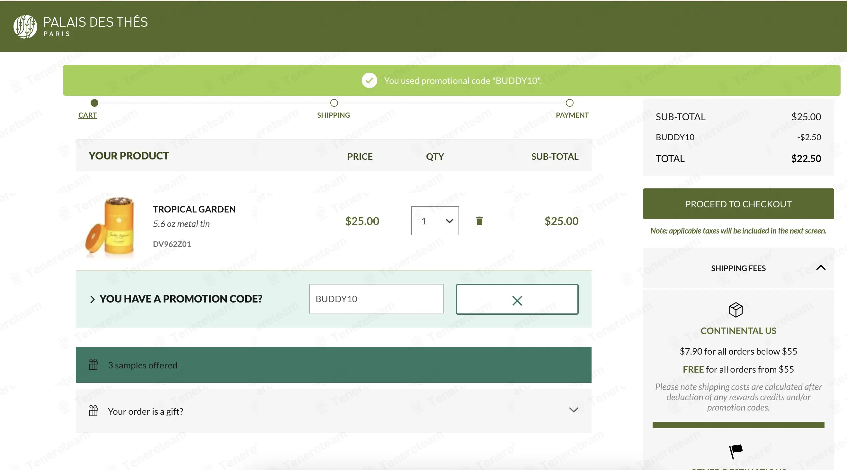Click the green shipping progress bar
This screenshot has height=470, width=847.
pos(738,425)
